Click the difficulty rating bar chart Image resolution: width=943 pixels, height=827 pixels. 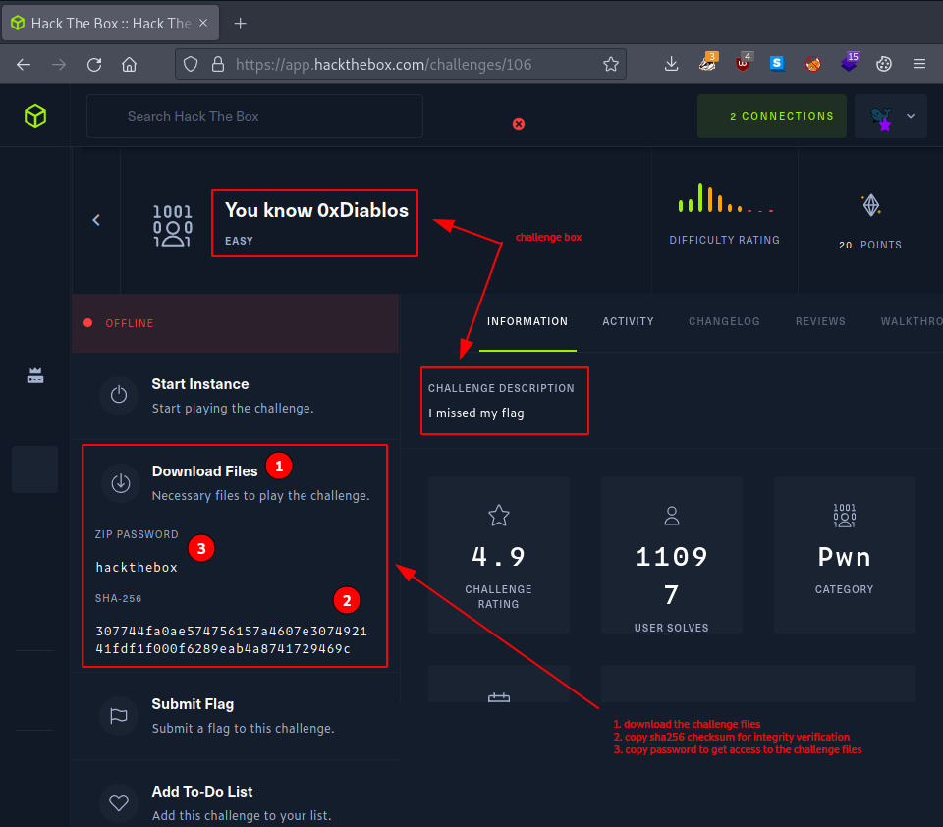coord(724,199)
